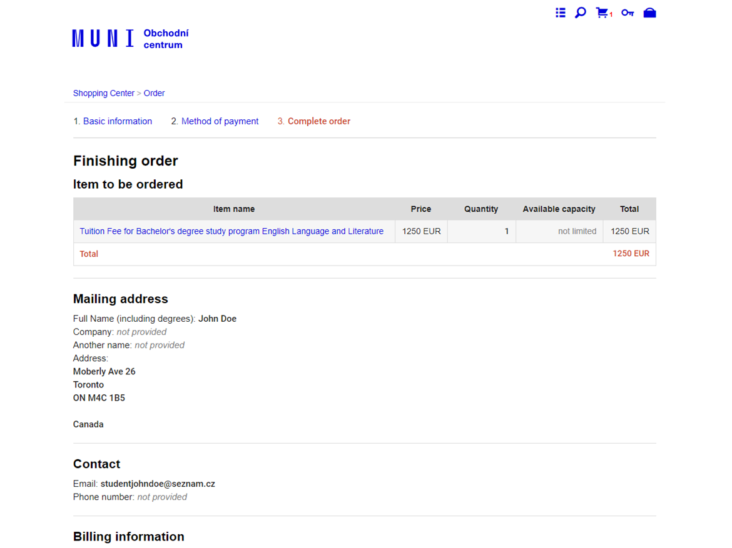This screenshot has width=732, height=548.
Task: Click the red total 1250 EUR amount
Action: coord(631,254)
